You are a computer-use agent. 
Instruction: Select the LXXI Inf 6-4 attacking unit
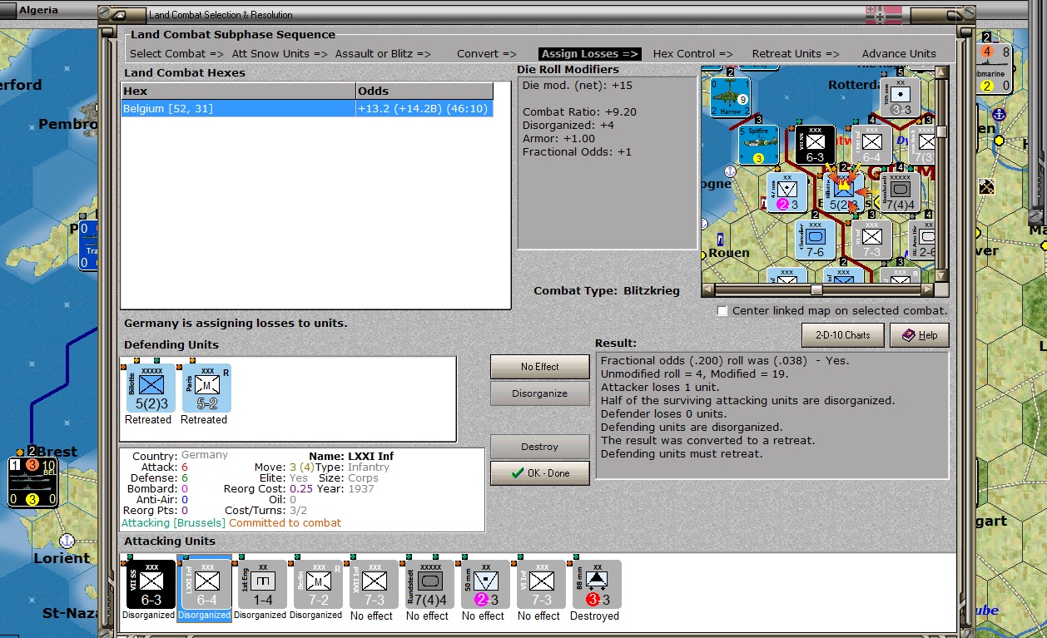click(x=206, y=583)
